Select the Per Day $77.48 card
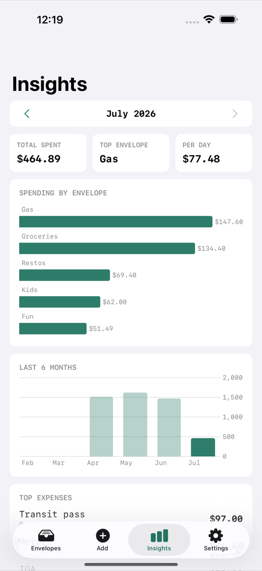 214,153
